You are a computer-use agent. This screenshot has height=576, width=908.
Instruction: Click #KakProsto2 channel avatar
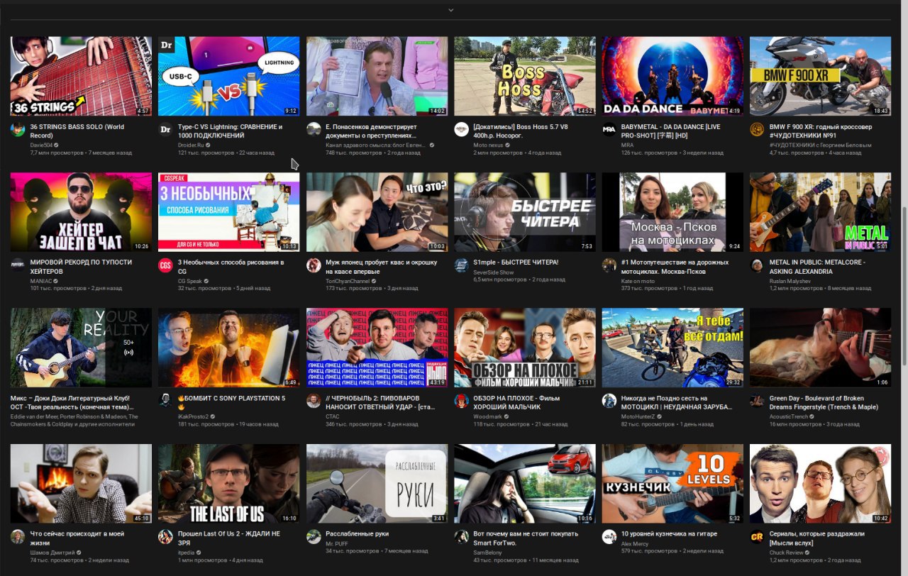pyautogui.click(x=165, y=401)
